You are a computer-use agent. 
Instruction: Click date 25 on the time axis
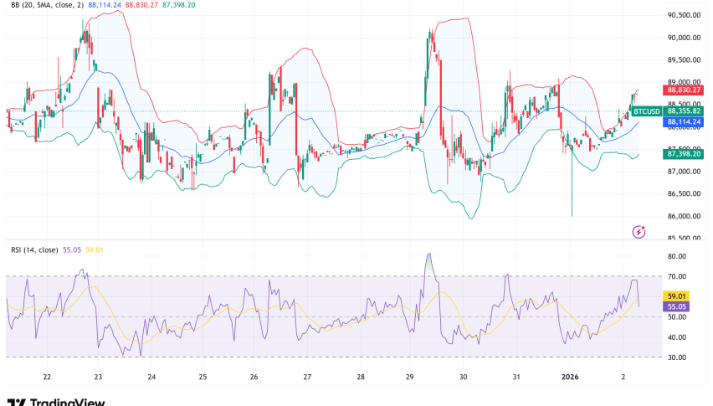click(203, 378)
